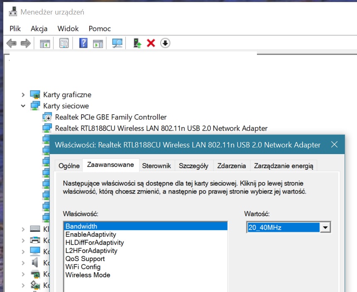Click the printer category icon in tree
Viewport: 357px width, 292px height.
[x=35, y=240]
